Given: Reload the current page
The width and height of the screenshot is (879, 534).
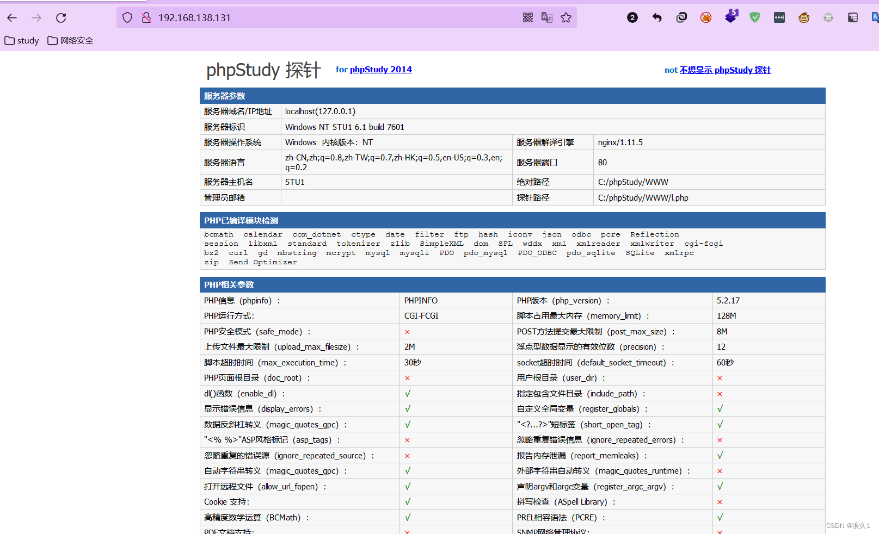Looking at the screenshot, I should [x=61, y=17].
